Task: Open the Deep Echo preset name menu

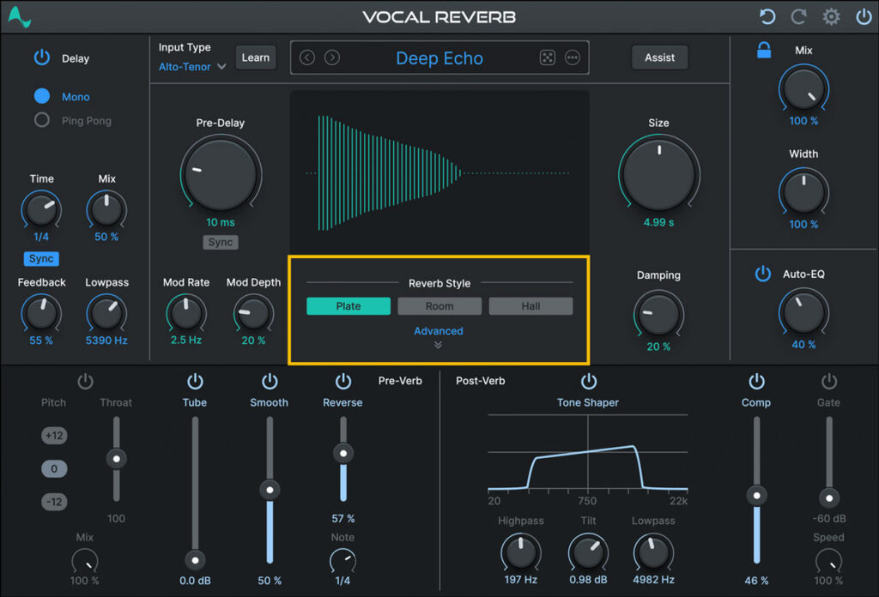Action: (439, 58)
